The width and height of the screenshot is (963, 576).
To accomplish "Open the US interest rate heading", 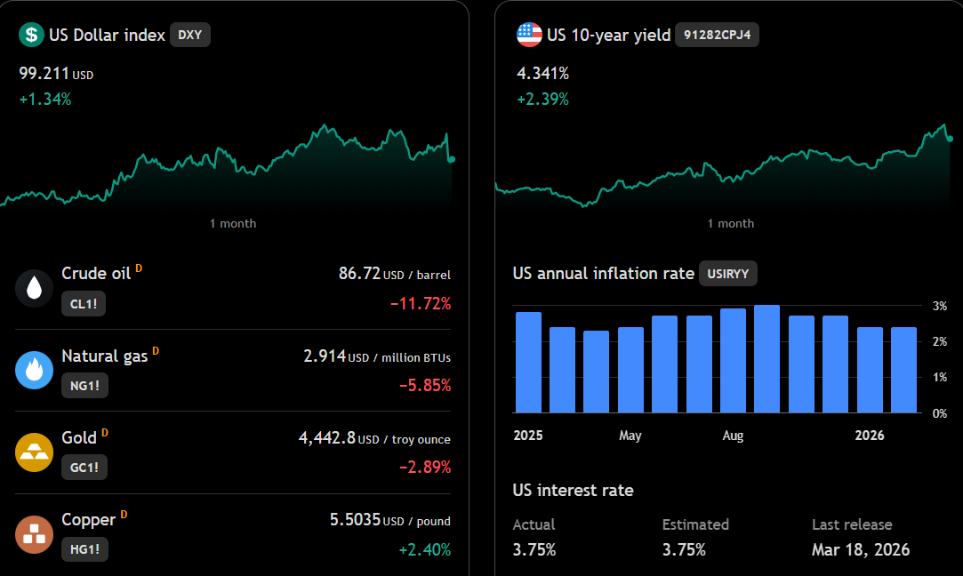I will (573, 490).
